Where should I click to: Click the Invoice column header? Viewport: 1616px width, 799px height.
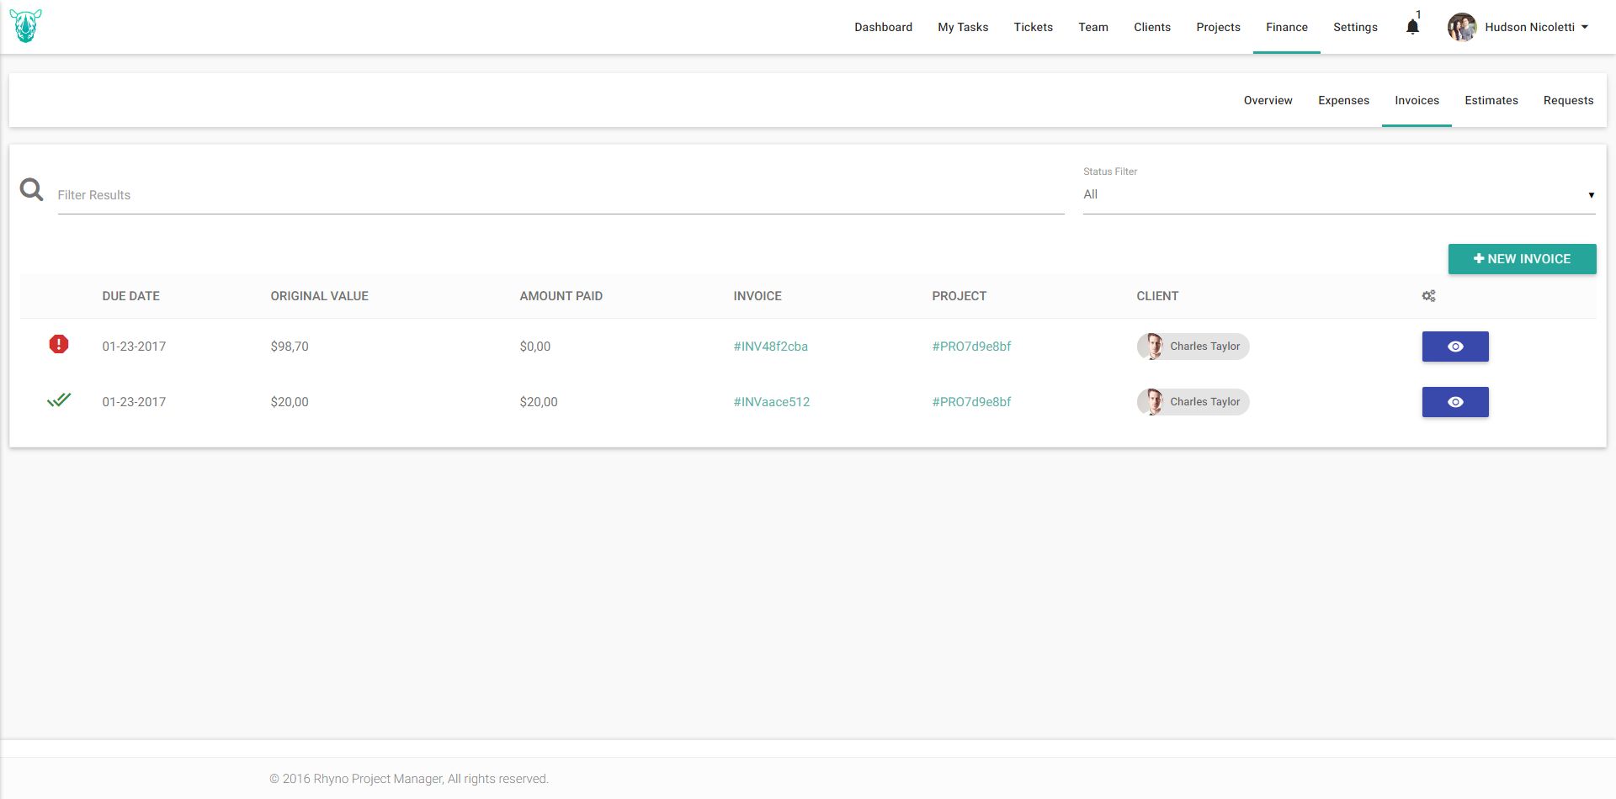coord(757,296)
